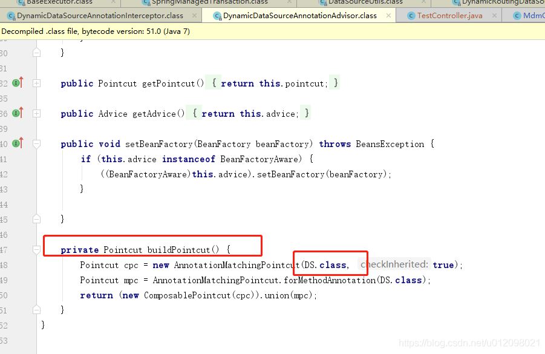
Task: Click implements gutter icon beside getAdvice
Action: [x=18, y=113]
